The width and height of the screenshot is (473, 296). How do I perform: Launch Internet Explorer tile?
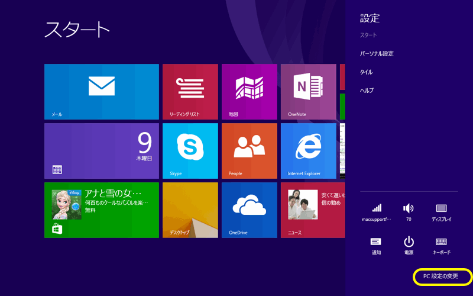[308, 150]
